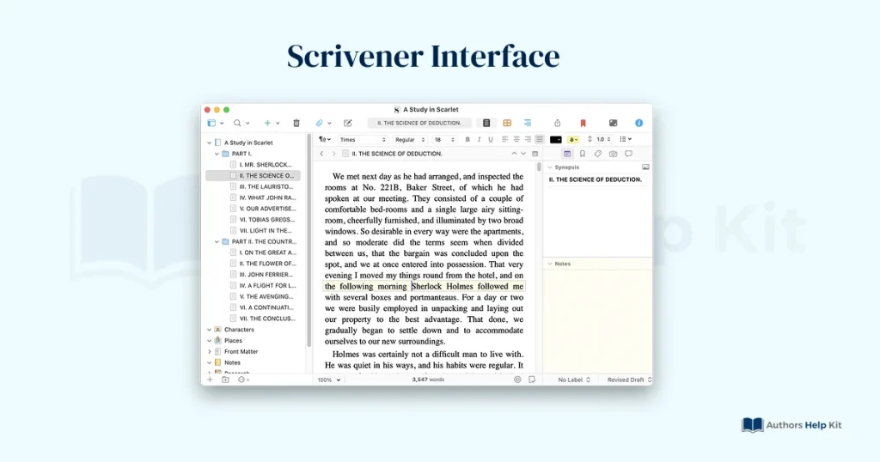Open Inspector Comments speech bubble icon
The image size is (880, 462).
(x=628, y=154)
